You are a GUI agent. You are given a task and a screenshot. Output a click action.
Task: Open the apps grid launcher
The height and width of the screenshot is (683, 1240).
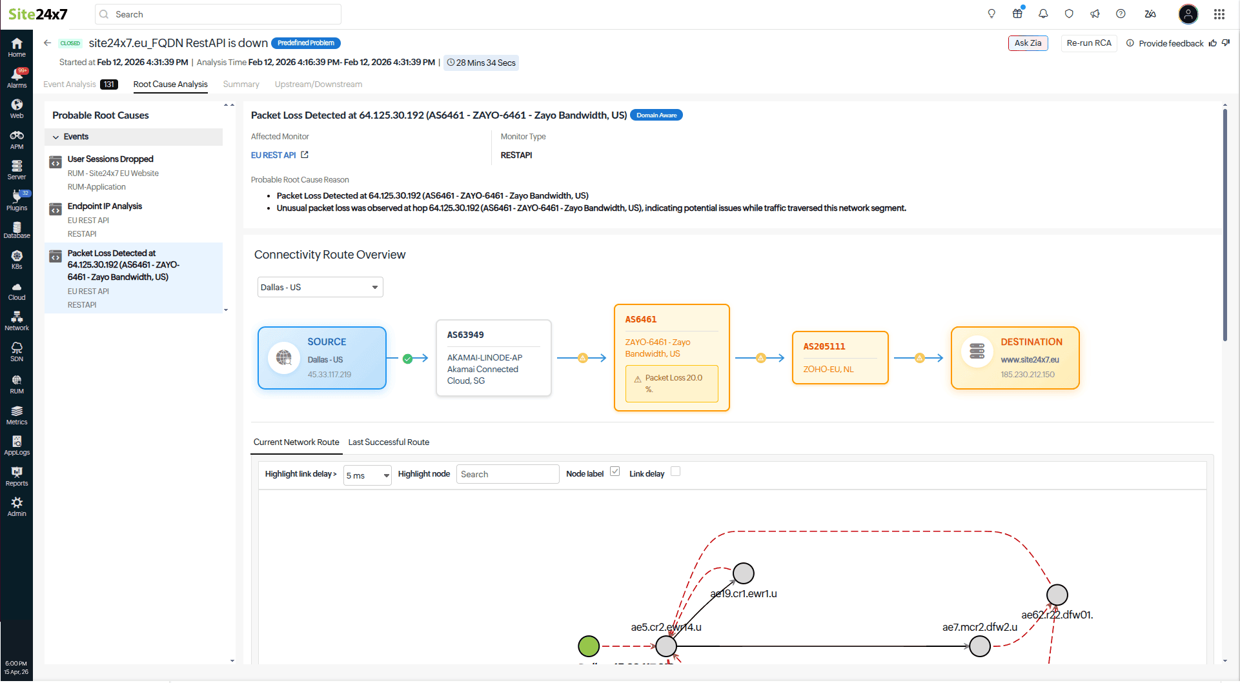coord(1219,14)
